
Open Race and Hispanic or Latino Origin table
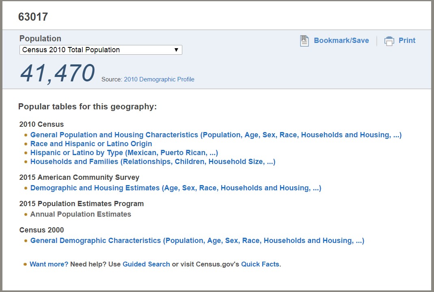point(91,144)
